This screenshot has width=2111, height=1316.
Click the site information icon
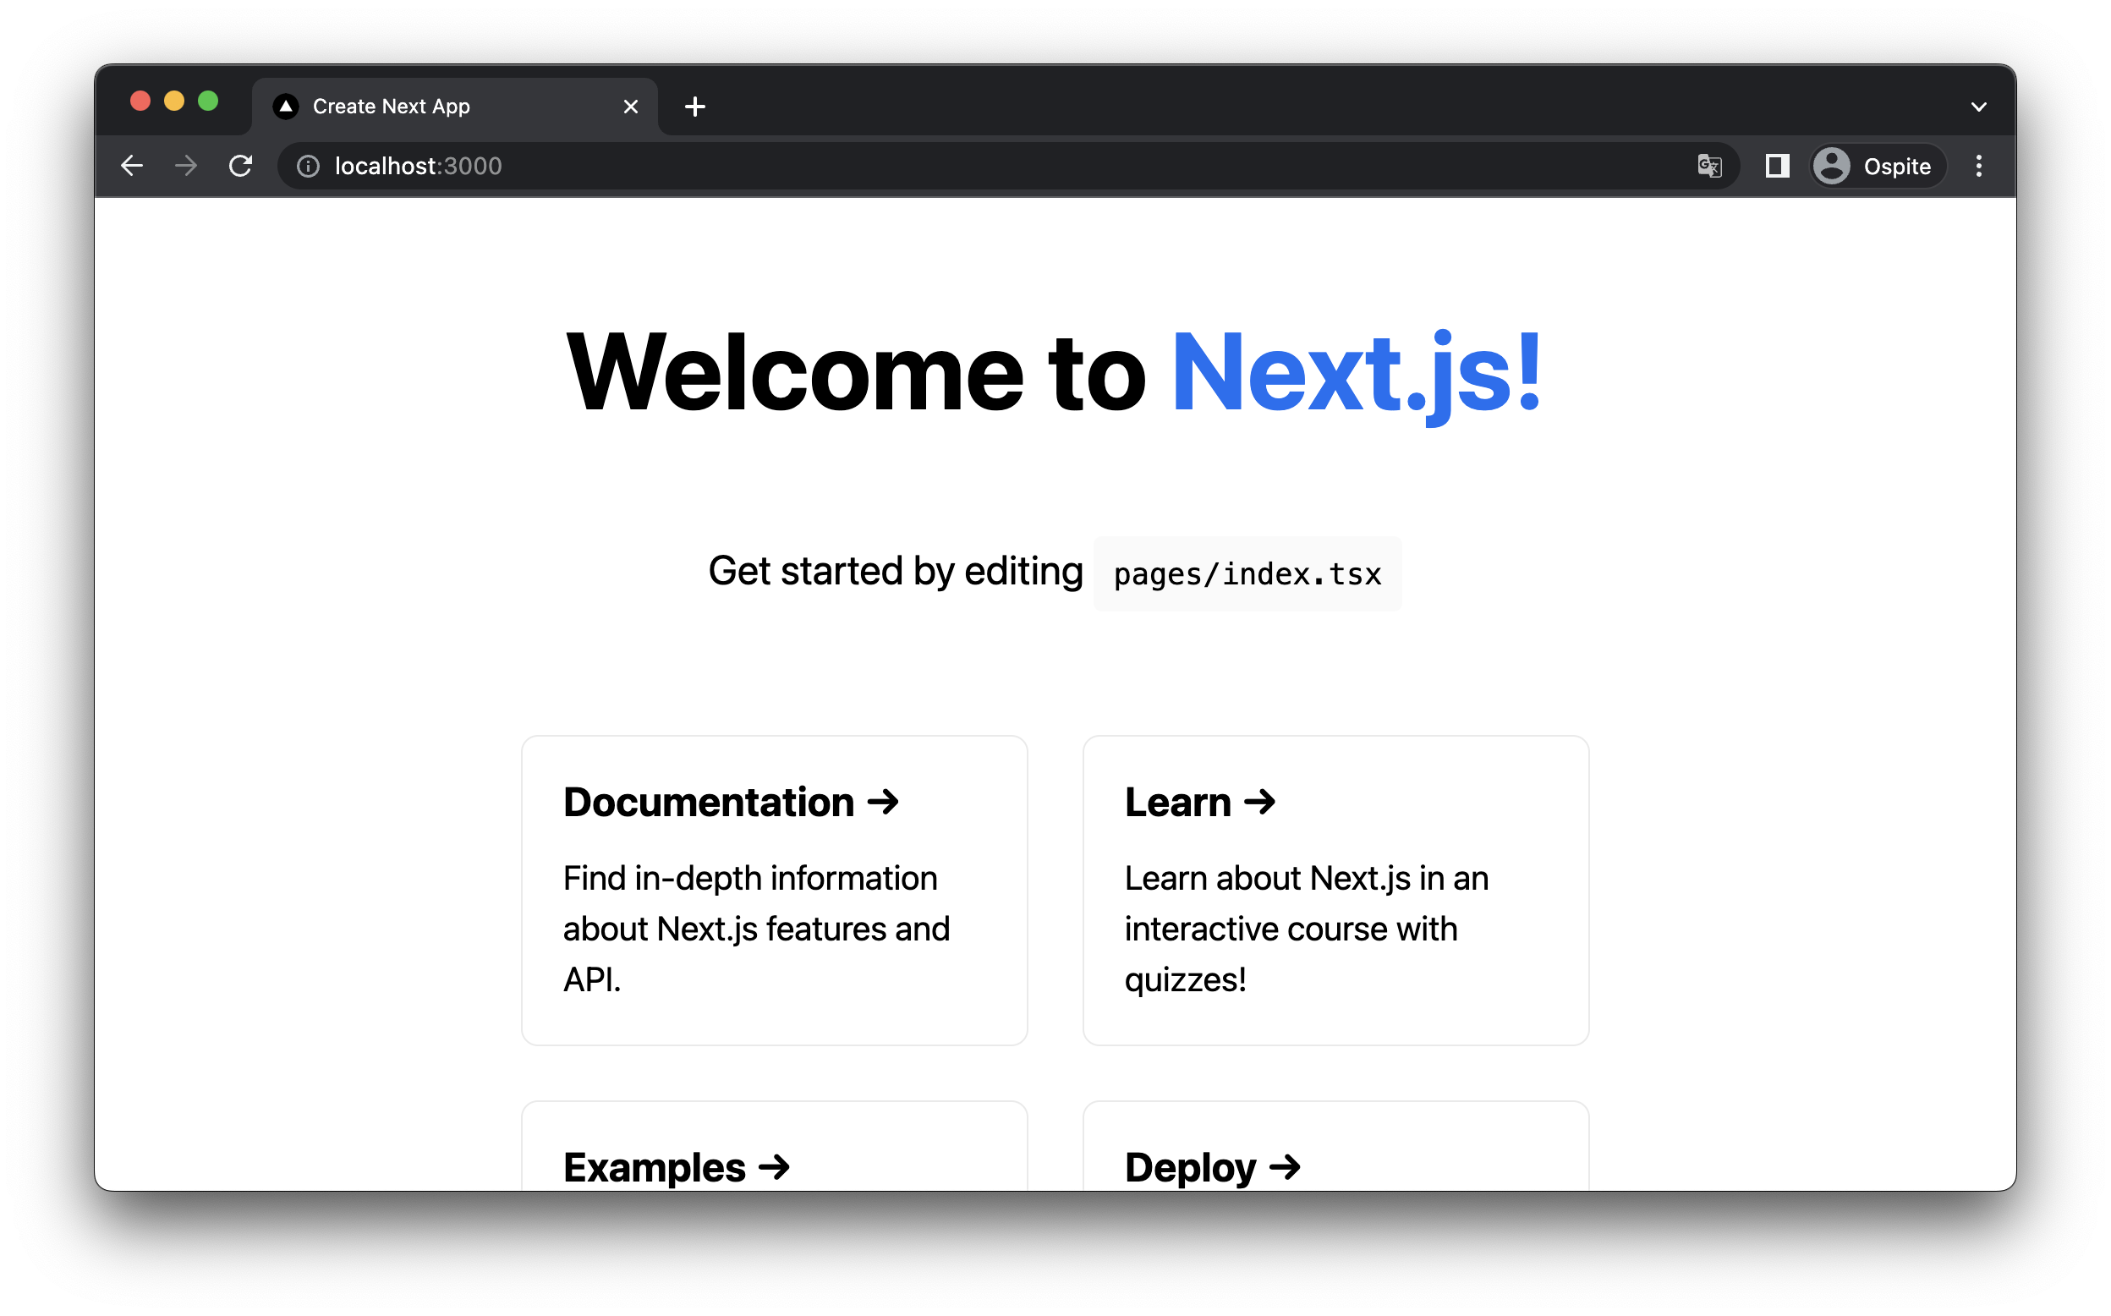pos(308,166)
